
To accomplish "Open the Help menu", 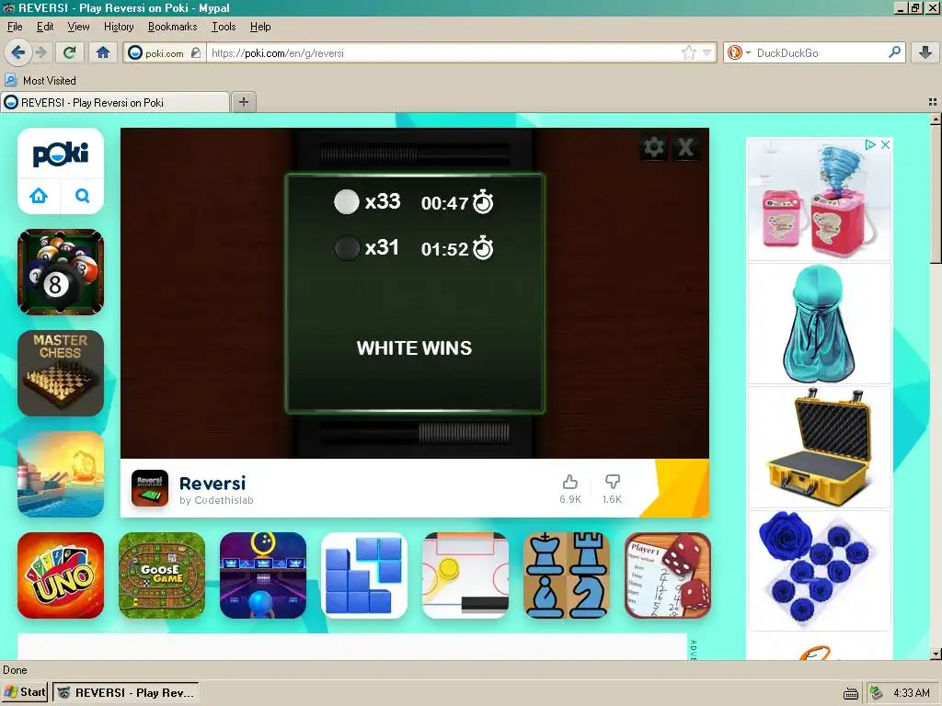I will pos(260,27).
